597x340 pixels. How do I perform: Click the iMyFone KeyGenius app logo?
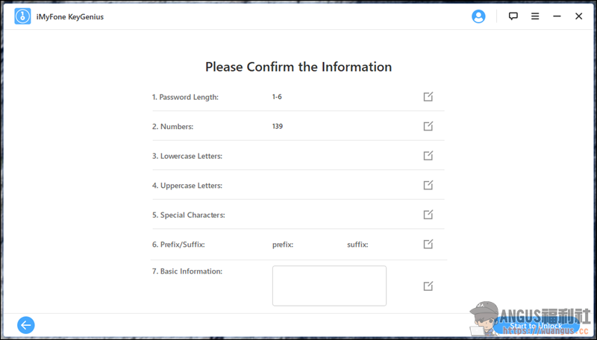tap(22, 16)
